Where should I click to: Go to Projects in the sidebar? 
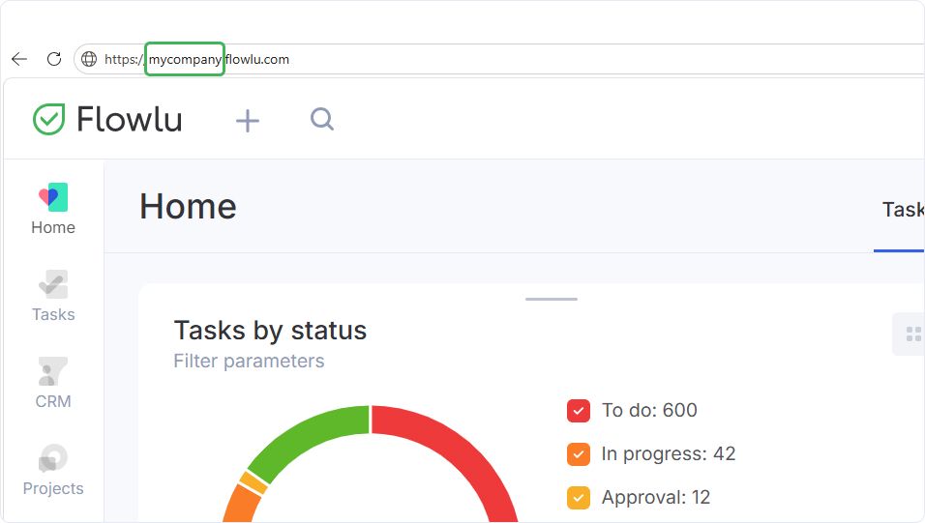(x=53, y=470)
